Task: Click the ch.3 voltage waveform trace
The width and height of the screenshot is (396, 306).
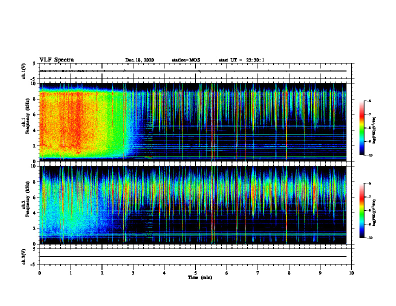Action: pyautogui.click(x=193, y=256)
